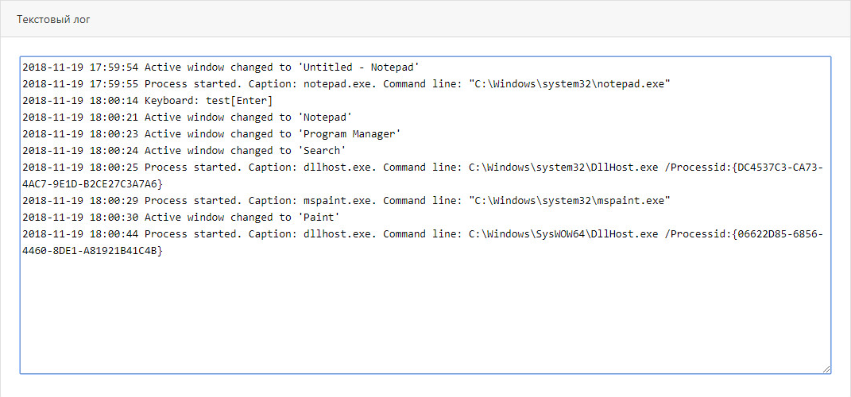
Task: Click the empty area inside the log box
Action: pyautogui.click(x=425, y=318)
